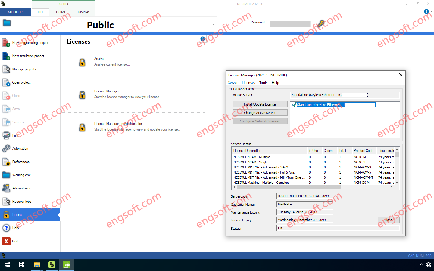The image size is (434, 271).
Task: Click the Help question mark icon in sidebar
Action: pyautogui.click(x=6, y=228)
